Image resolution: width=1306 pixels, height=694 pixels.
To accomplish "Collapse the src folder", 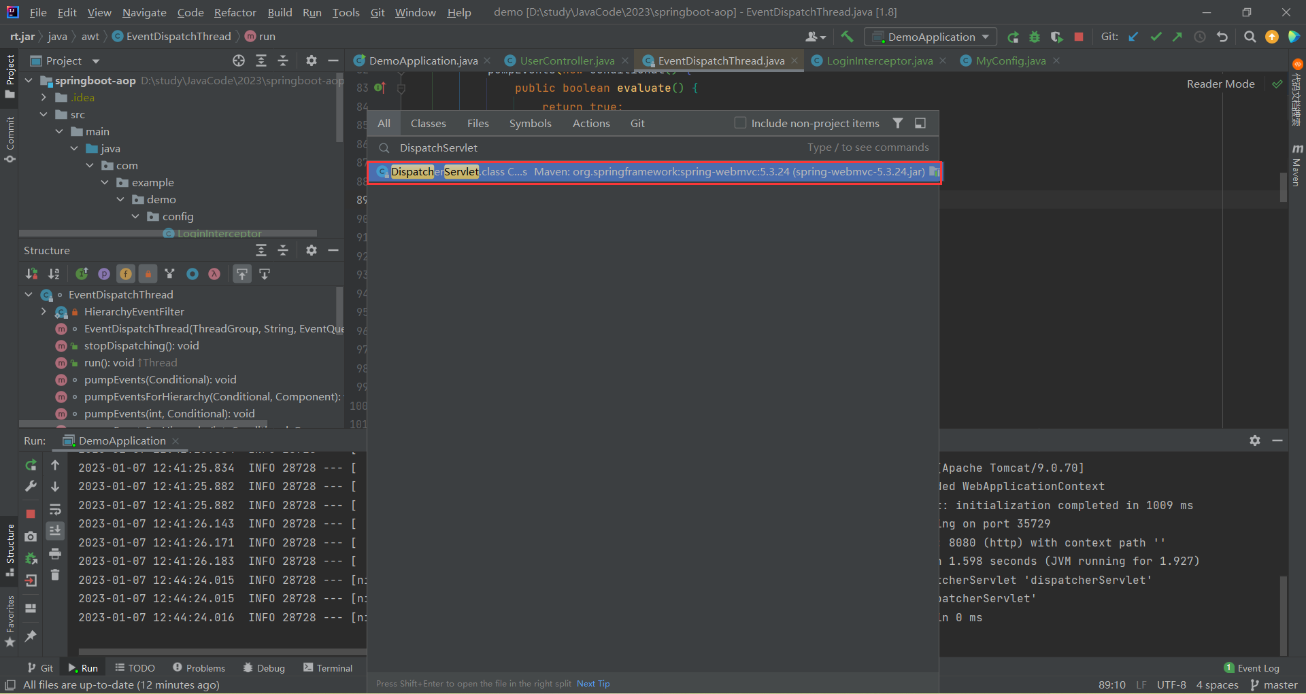I will pyautogui.click(x=44, y=114).
